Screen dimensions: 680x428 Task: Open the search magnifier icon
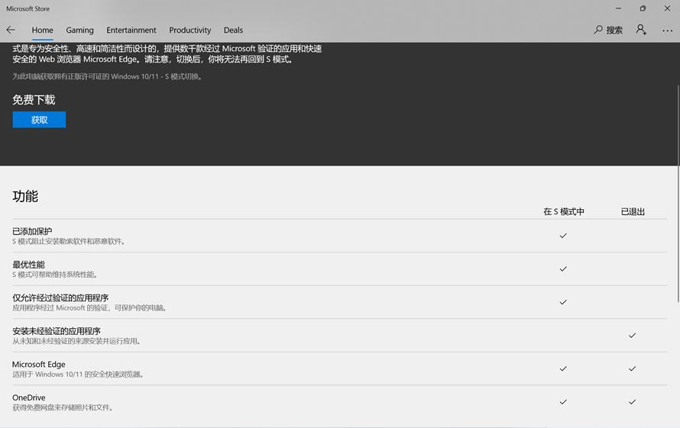point(598,30)
